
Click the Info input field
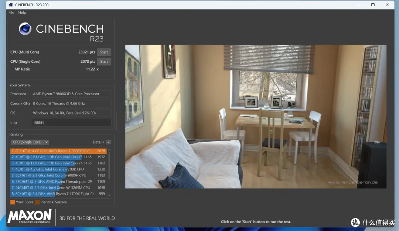coord(72,123)
